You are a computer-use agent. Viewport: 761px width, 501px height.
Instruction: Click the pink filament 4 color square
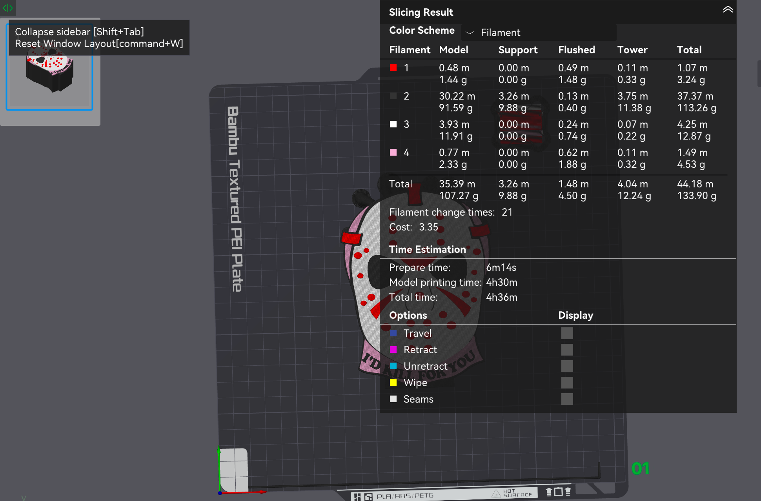point(393,152)
